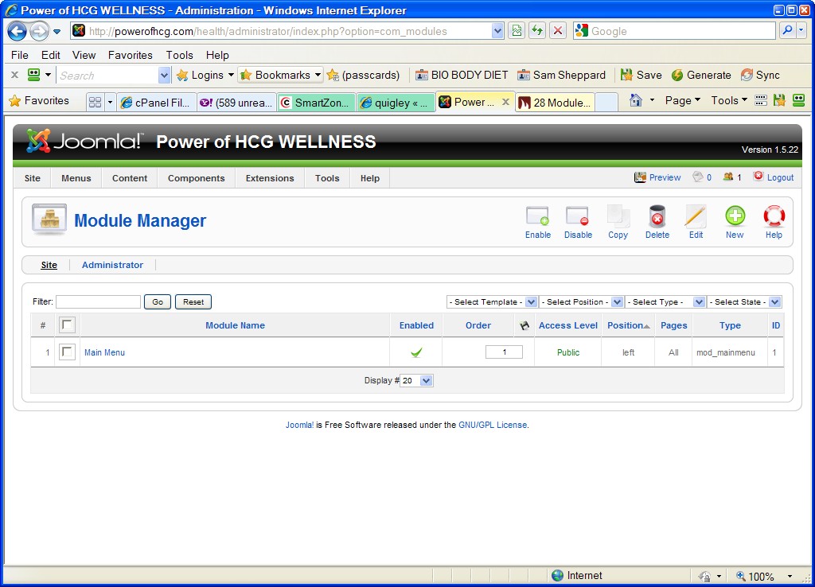Close the Power tab with its X
815x587 pixels.
(x=505, y=103)
